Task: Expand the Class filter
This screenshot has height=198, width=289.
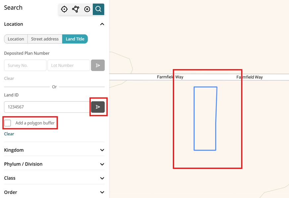Action: (x=102, y=178)
